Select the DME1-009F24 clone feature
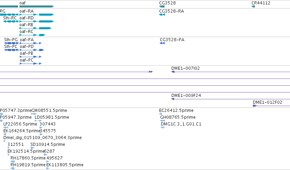Screen dimensions: 290x170 point(231,99)
